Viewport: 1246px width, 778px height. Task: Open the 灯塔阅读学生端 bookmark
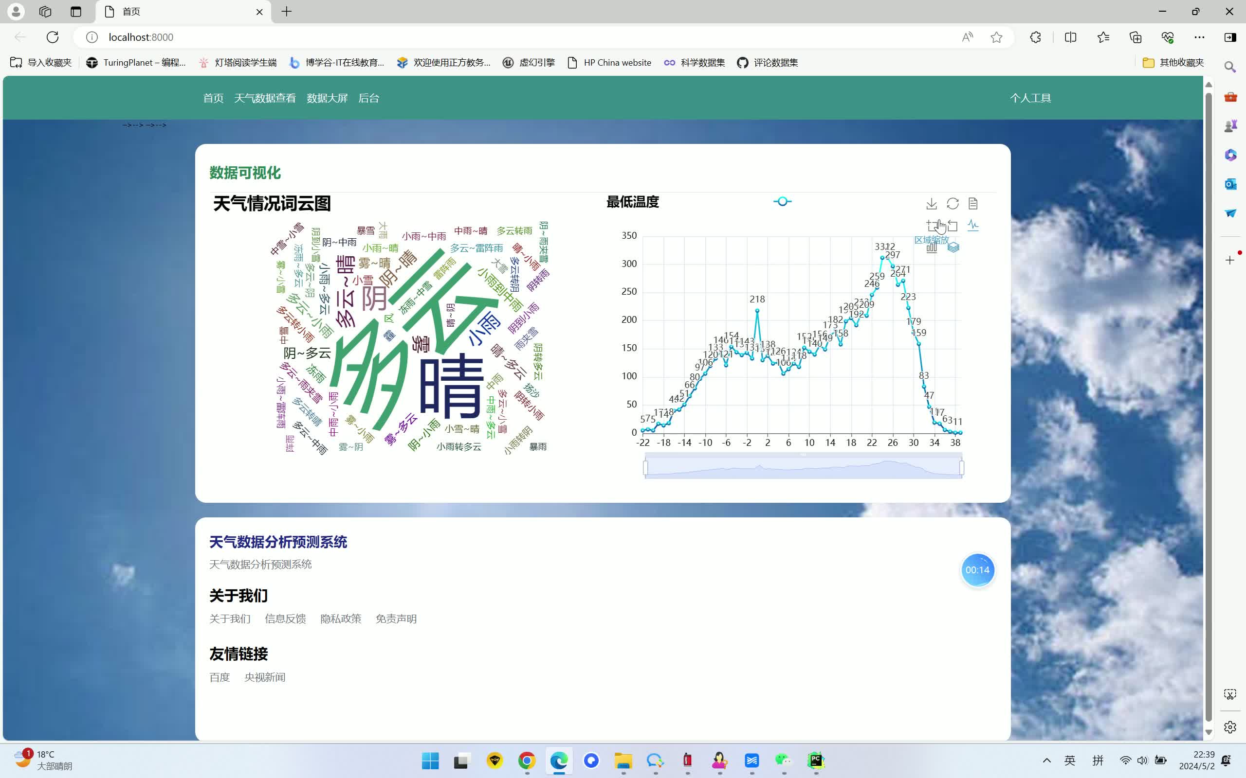[x=238, y=62]
